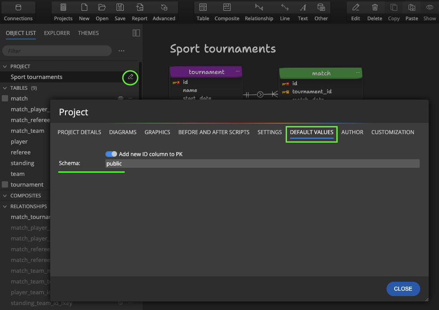Open filter options three-dot menu
The height and width of the screenshot is (310, 439).
click(121, 51)
